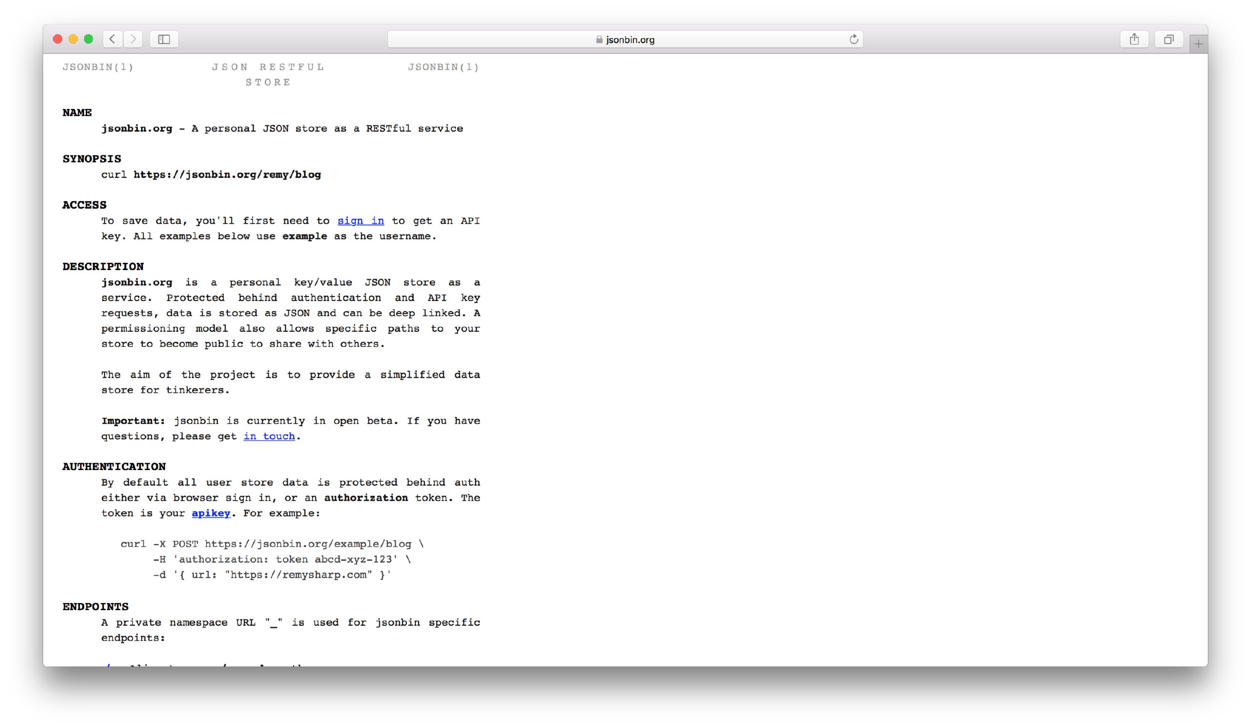Follow the 'sign in' link
The height and width of the screenshot is (728, 1251).
point(361,221)
